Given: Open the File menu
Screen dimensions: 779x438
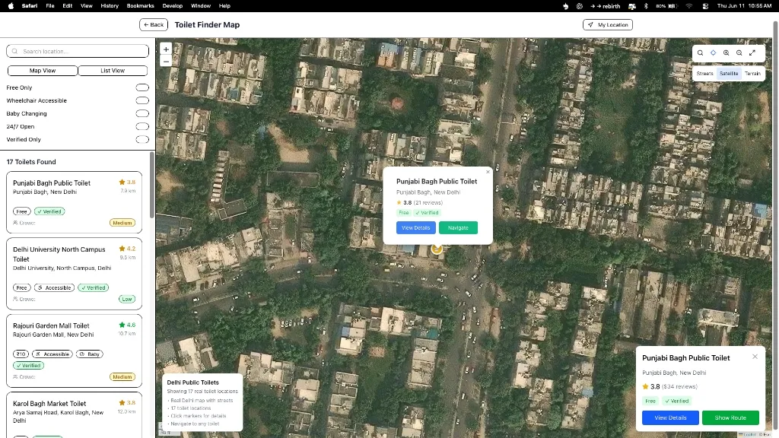Looking at the screenshot, I should point(50,6).
